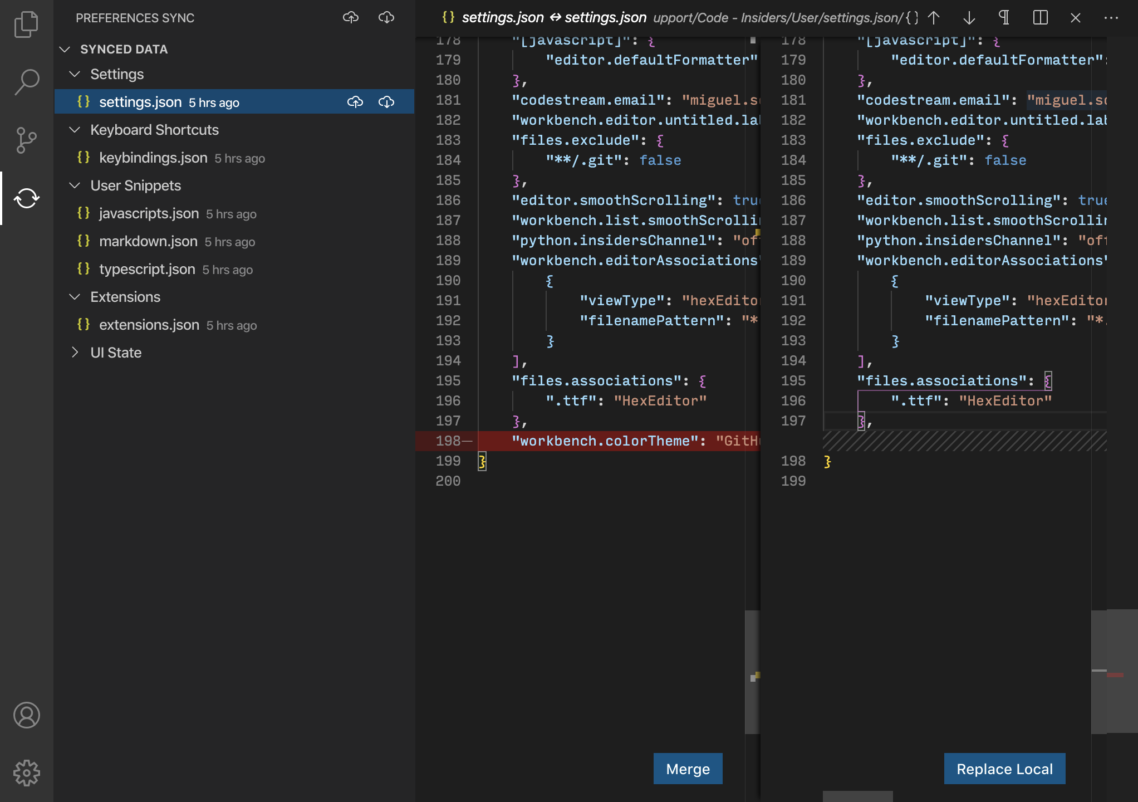Go to previous change with up arrow

(x=934, y=18)
